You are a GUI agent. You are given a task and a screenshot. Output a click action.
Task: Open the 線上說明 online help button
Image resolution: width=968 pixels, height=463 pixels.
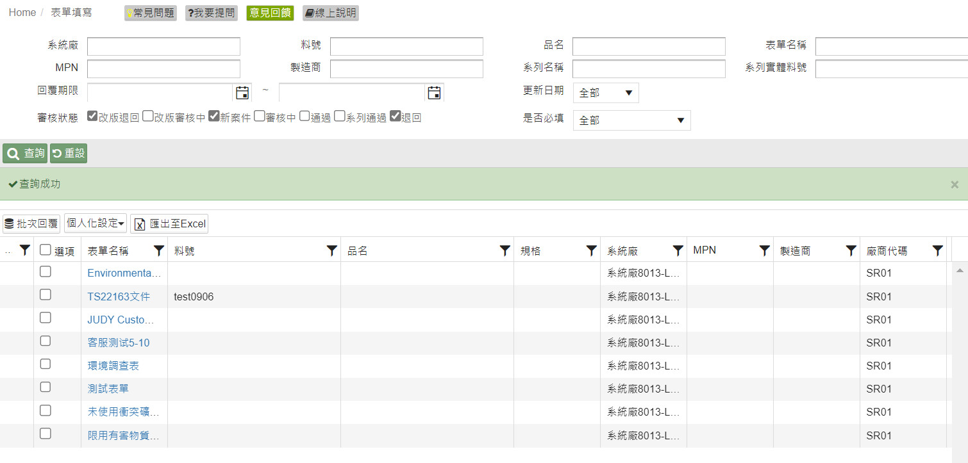[330, 13]
